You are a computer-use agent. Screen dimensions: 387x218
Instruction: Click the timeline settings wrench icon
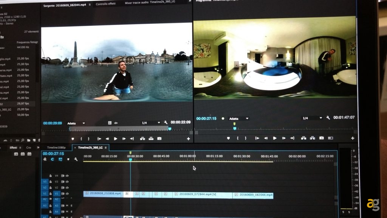coord(76,159)
